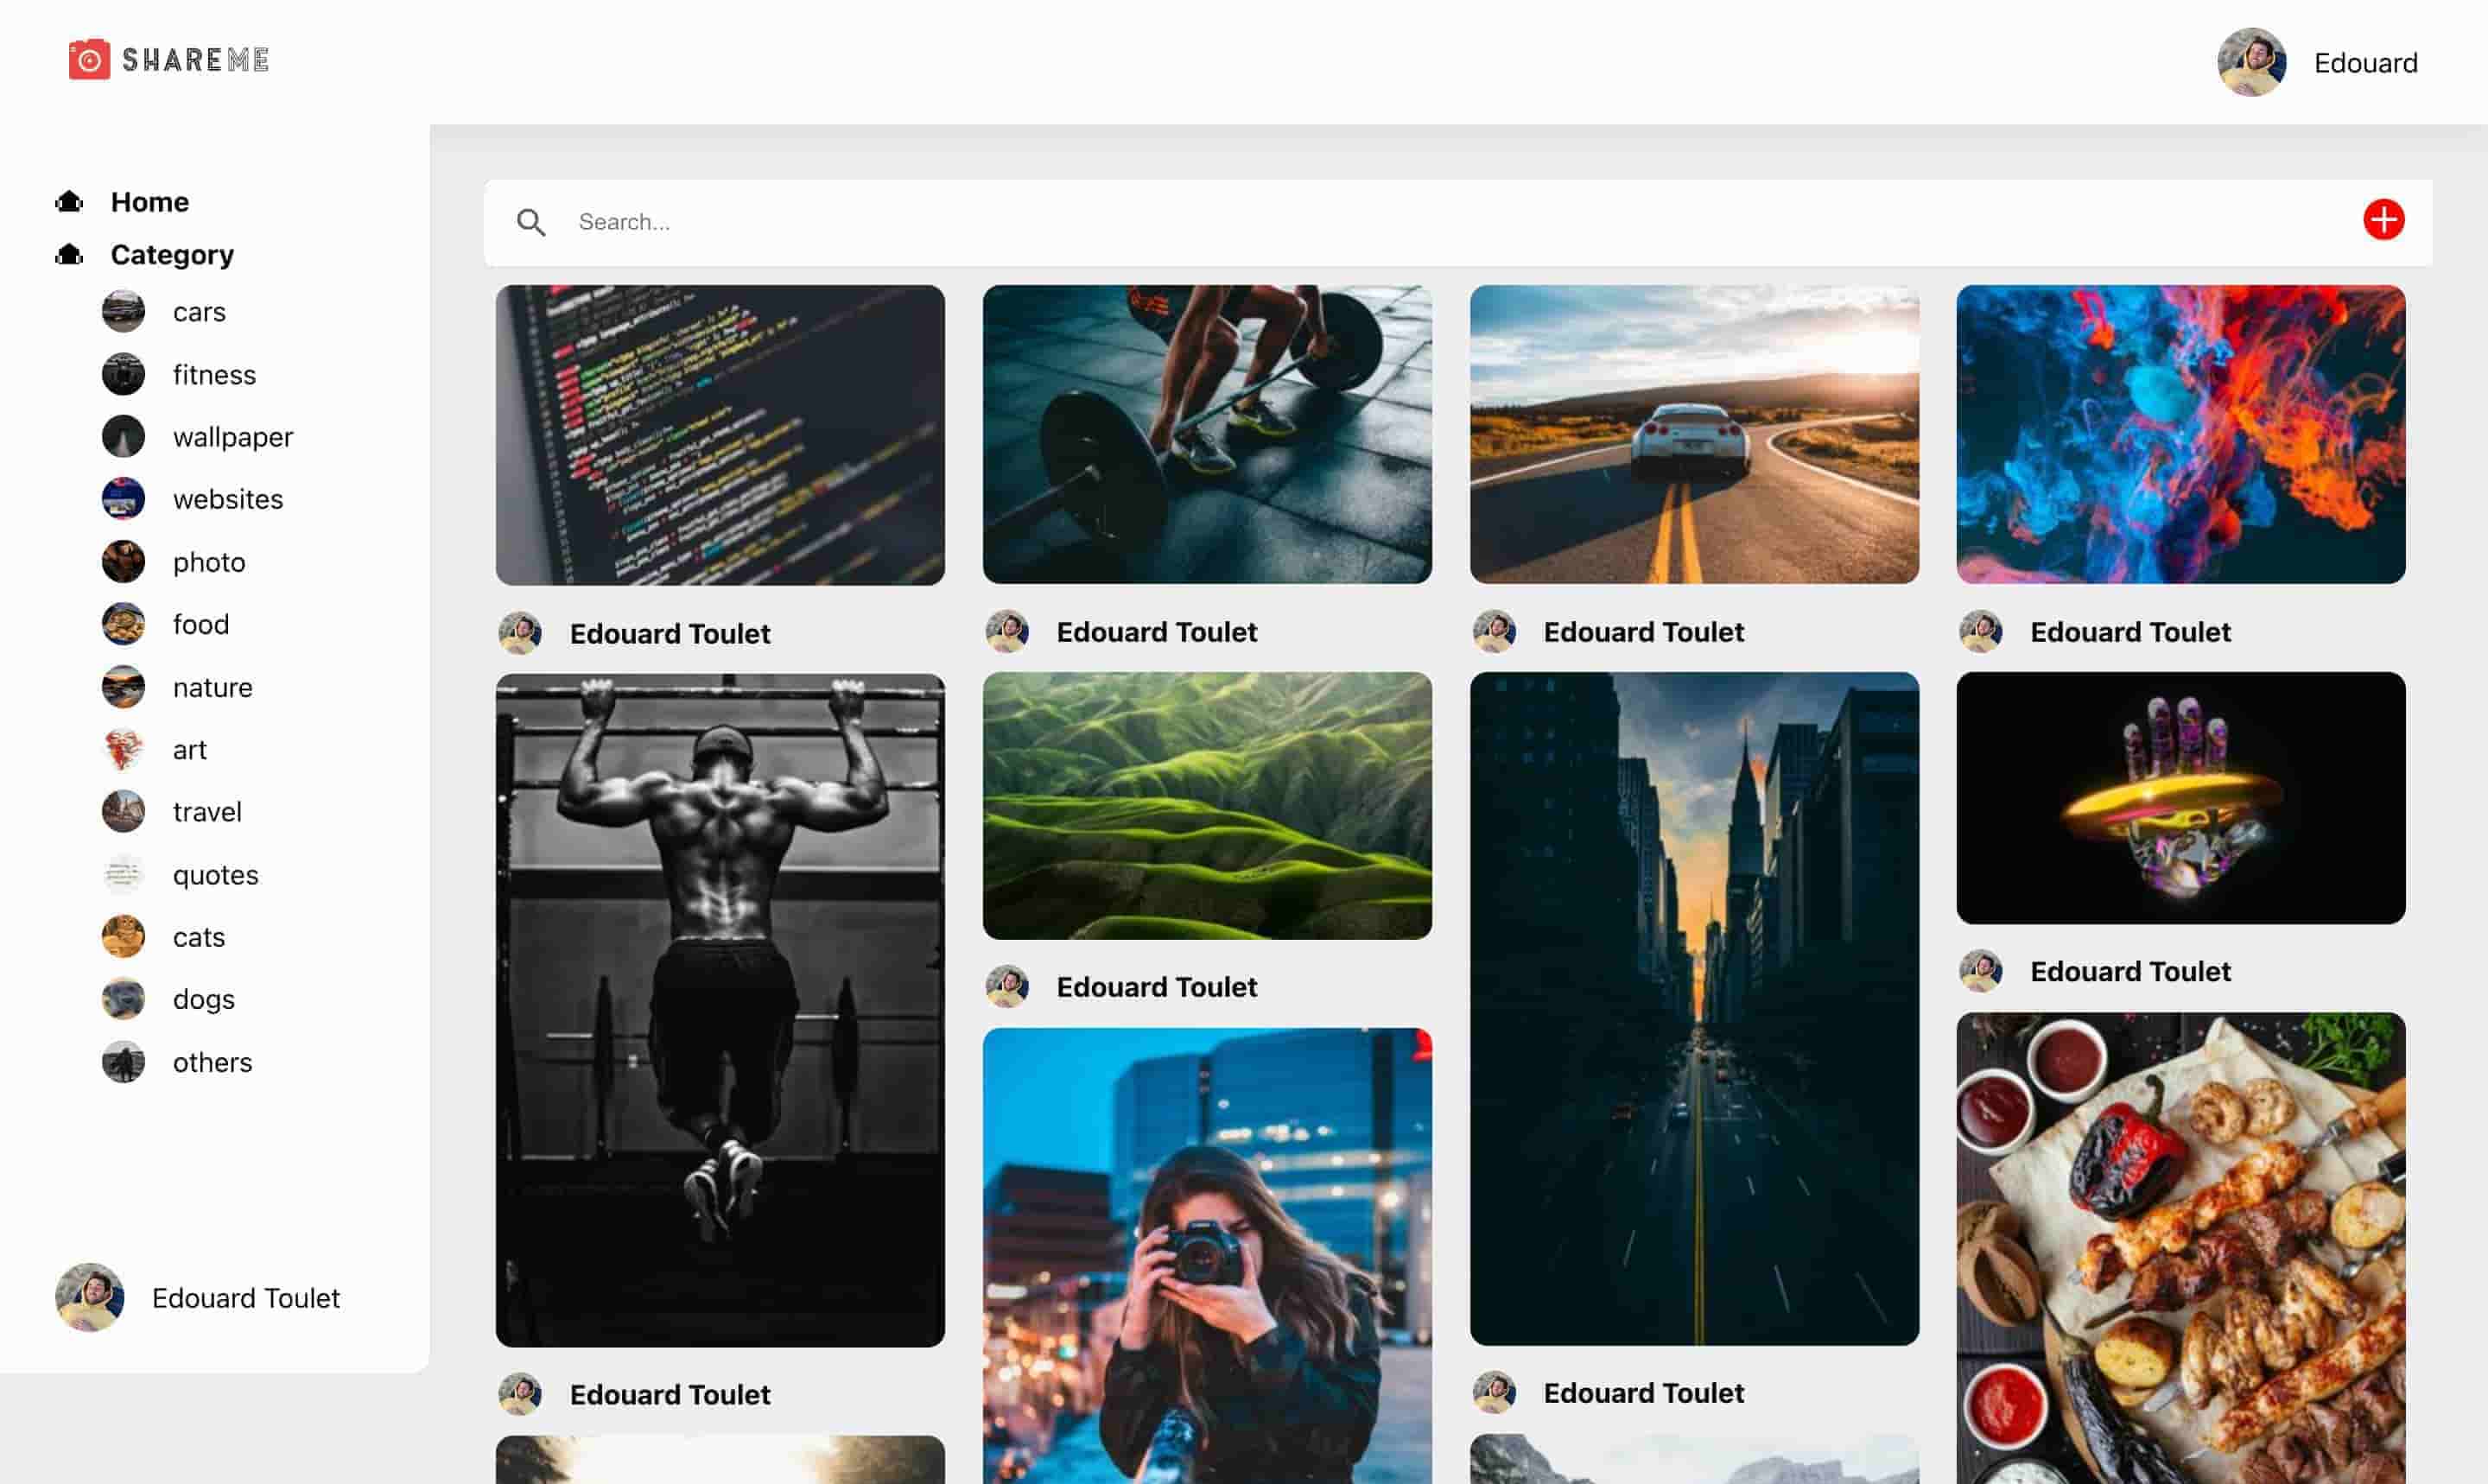Screen dimensions: 2488x1484
Task: Click the ShareMe camera logo
Action: [89, 60]
